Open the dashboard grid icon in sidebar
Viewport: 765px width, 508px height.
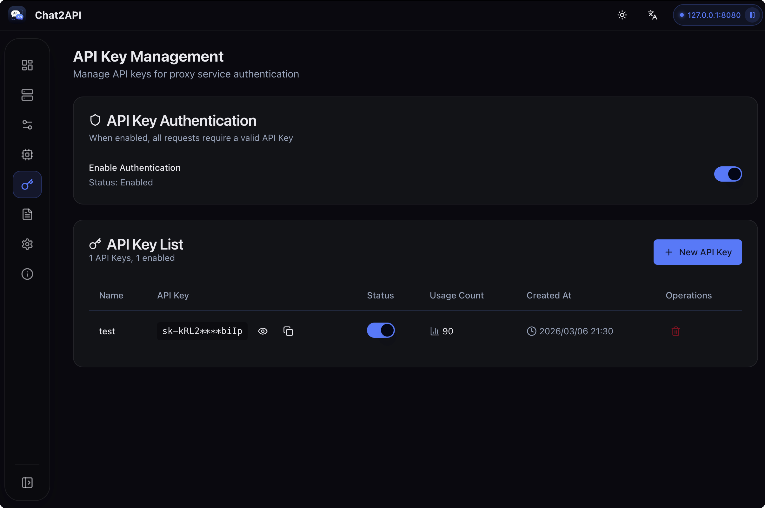tap(27, 65)
